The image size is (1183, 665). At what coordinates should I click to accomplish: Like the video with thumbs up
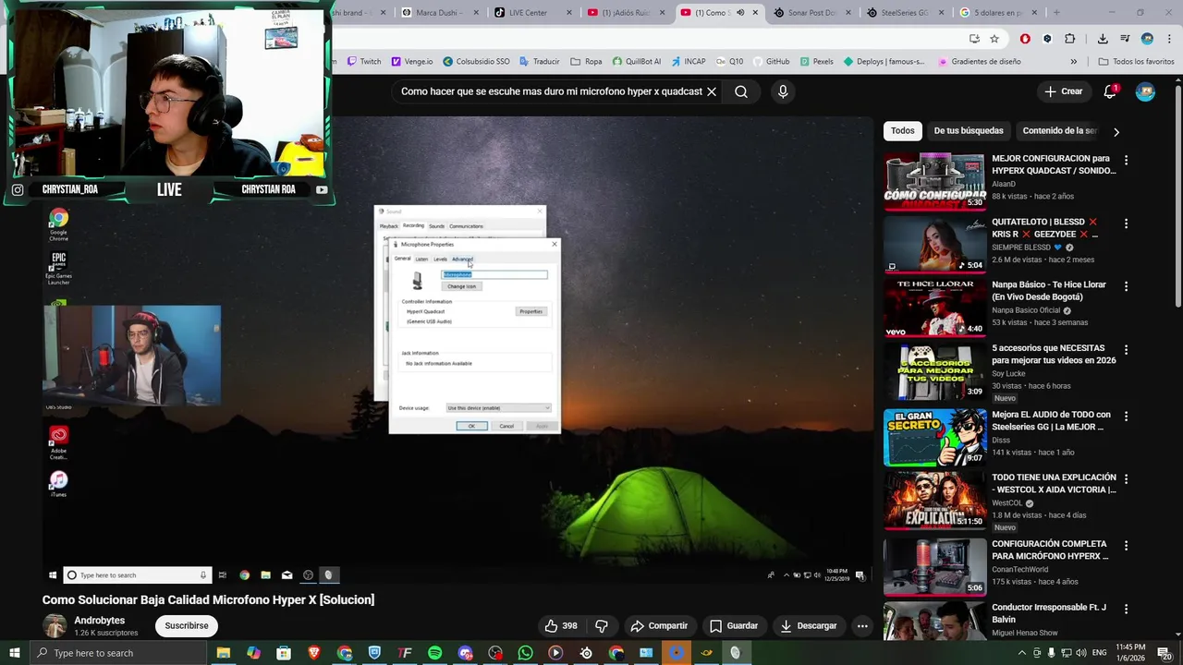pos(562,625)
